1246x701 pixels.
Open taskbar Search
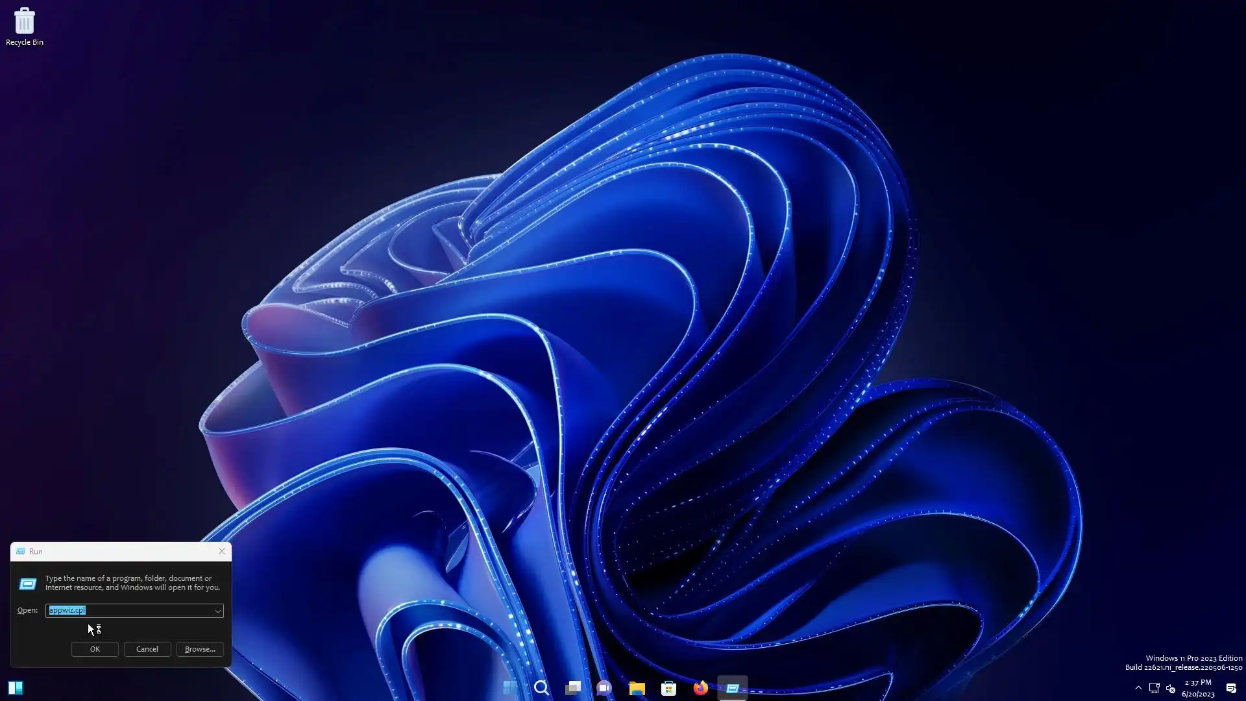click(x=541, y=688)
